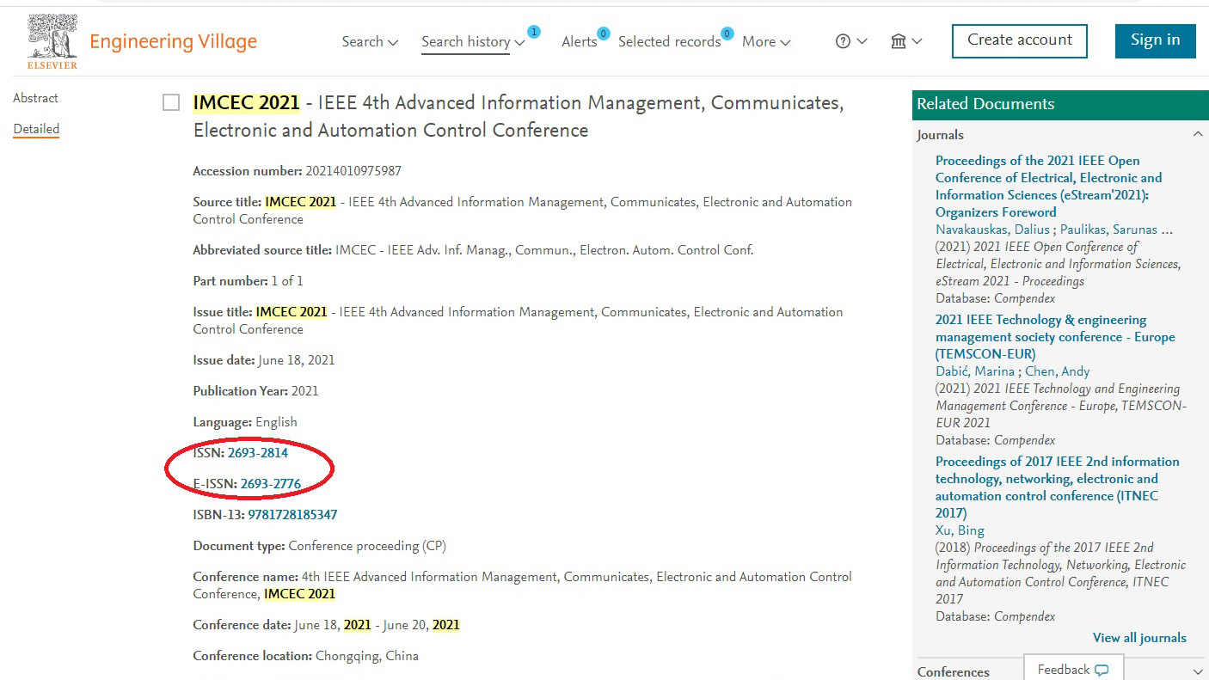Screen dimensions: 1209x680
Task: Click the Sign in button
Action: pos(1156,41)
